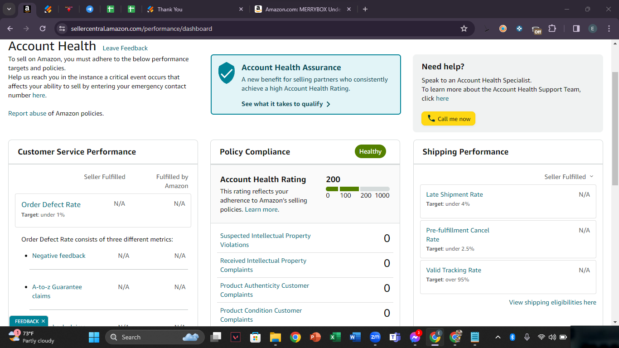Open the first pinned green sheets tab
Image resolution: width=619 pixels, height=348 pixels.
(x=111, y=9)
